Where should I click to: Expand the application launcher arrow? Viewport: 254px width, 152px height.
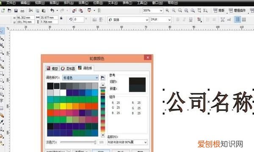(x=94, y=11)
